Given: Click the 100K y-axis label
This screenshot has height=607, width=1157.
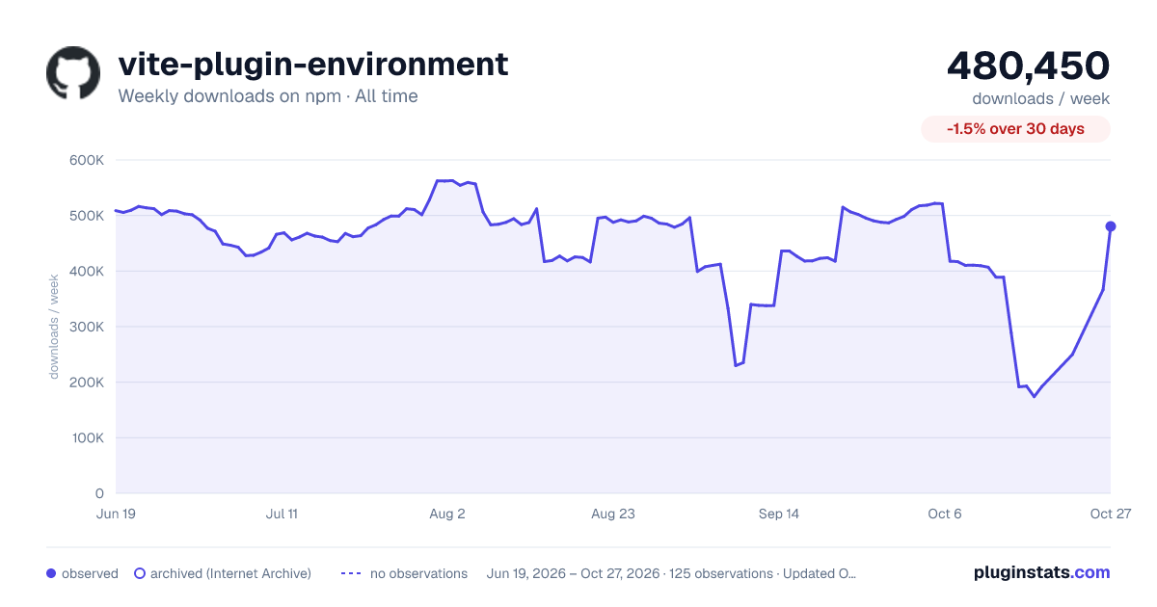Looking at the screenshot, I should (x=87, y=437).
